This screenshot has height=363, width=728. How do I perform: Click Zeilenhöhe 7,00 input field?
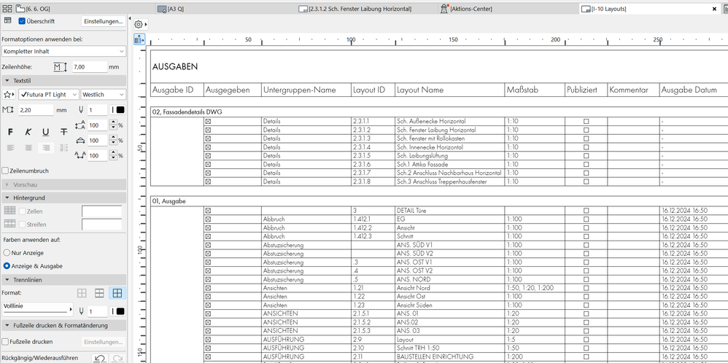(x=90, y=67)
